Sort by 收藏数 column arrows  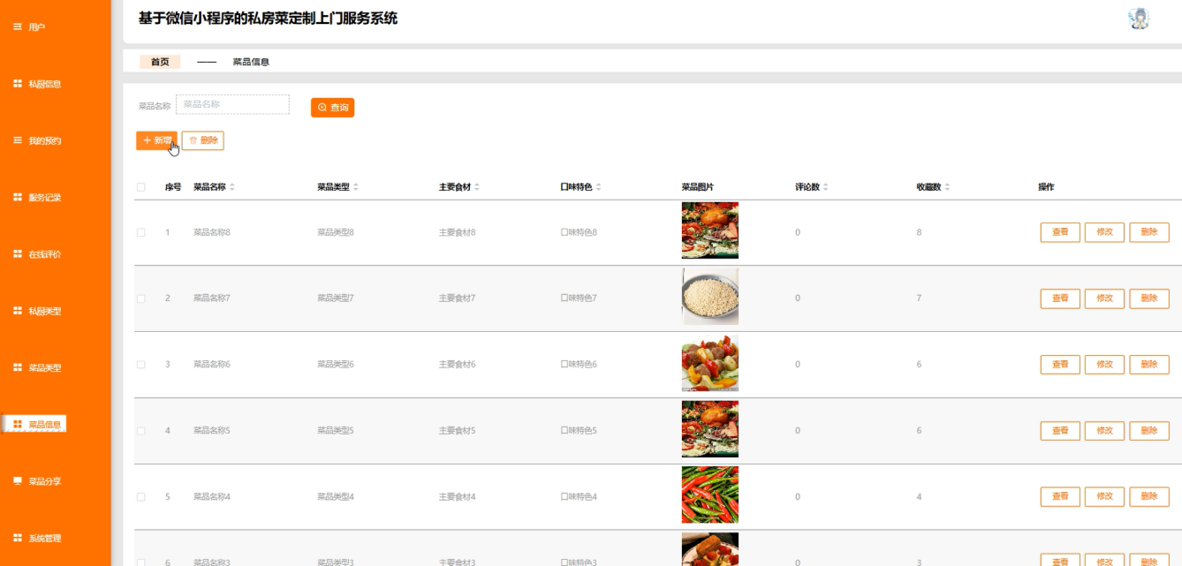pos(947,187)
